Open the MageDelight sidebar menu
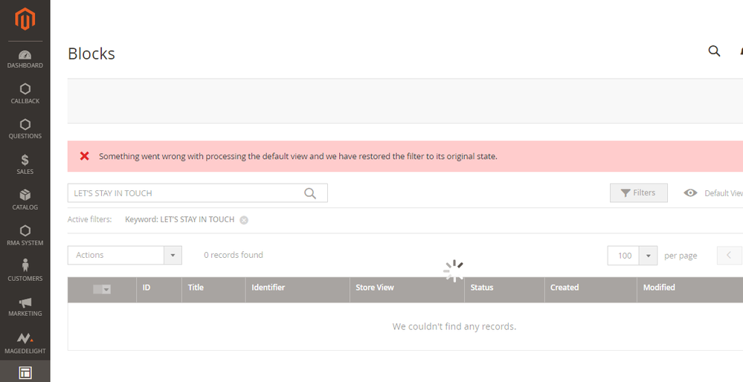Screen dimensions: 743x382 (25, 343)
